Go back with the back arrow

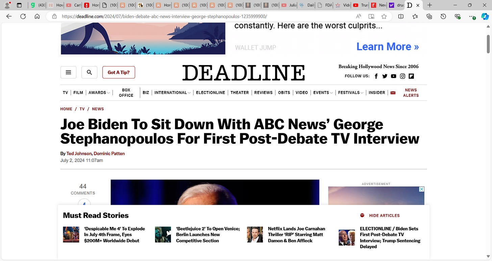click(9, 16)
